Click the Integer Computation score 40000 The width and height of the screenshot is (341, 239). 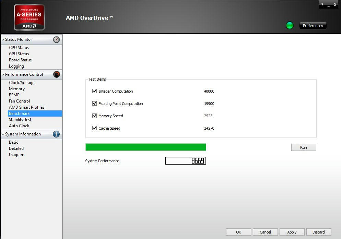coord(209,91)
